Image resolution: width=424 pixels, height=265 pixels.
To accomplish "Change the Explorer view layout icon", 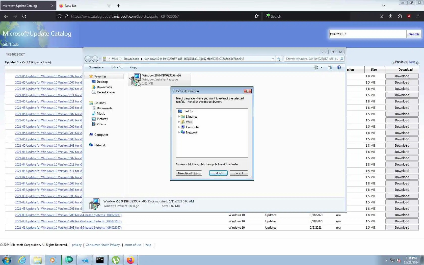I will (316, 67).
